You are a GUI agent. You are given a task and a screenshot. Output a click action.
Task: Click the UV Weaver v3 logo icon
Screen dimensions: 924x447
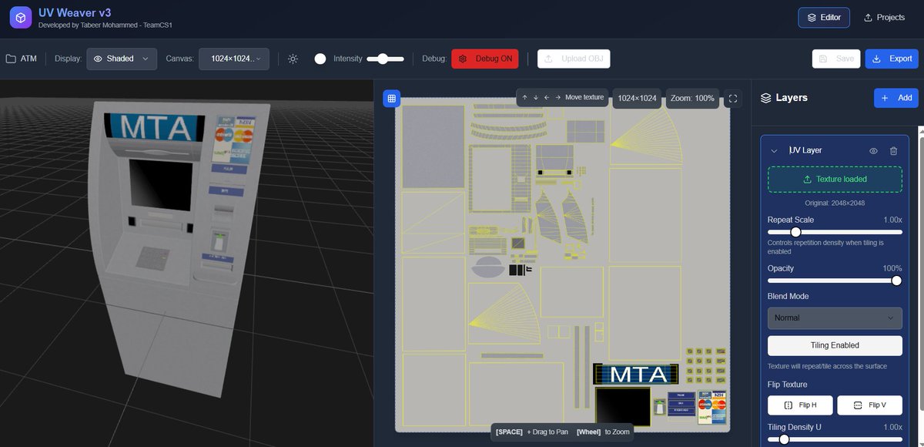pyautogui.click(x=19, y=17)
